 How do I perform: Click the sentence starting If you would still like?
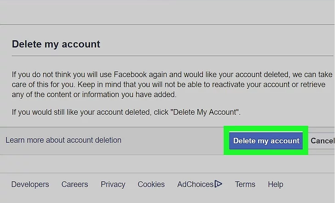point(126,112)
